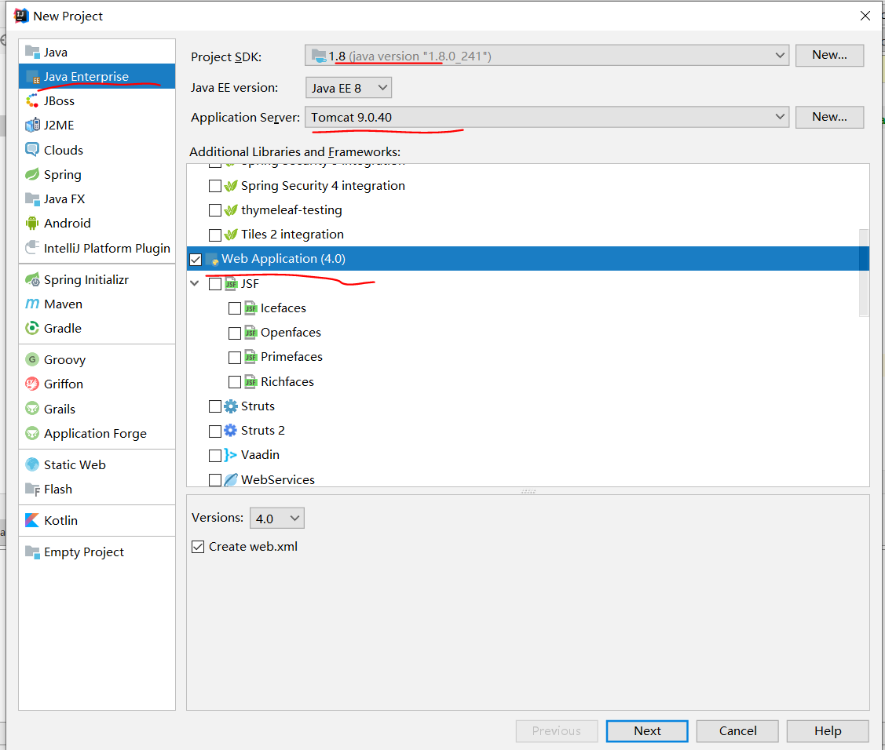Select Java project type label
The height and width of the screenshot is (750, 885).
[55, 53]
